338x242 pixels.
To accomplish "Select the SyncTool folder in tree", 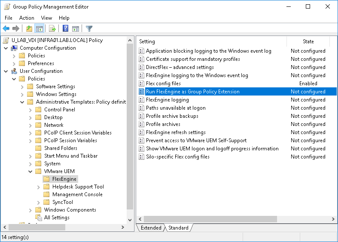I will pos(62,202).
